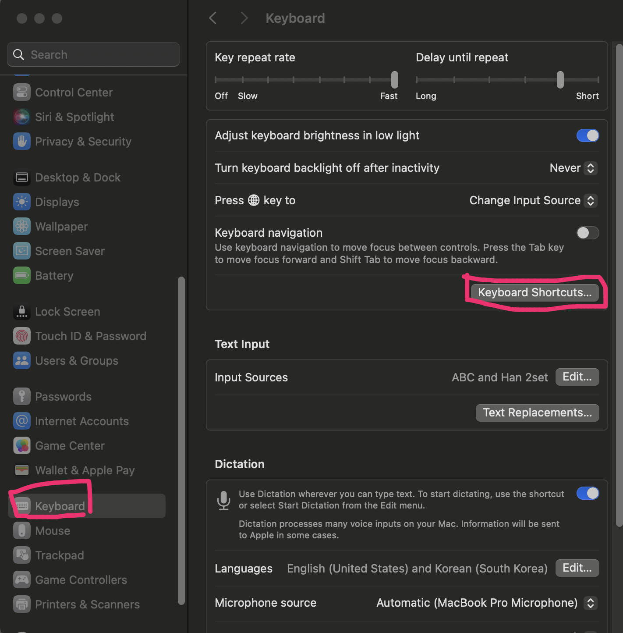
Task: Open the Users & Groups icon
Action: click(x=22, y=361)
